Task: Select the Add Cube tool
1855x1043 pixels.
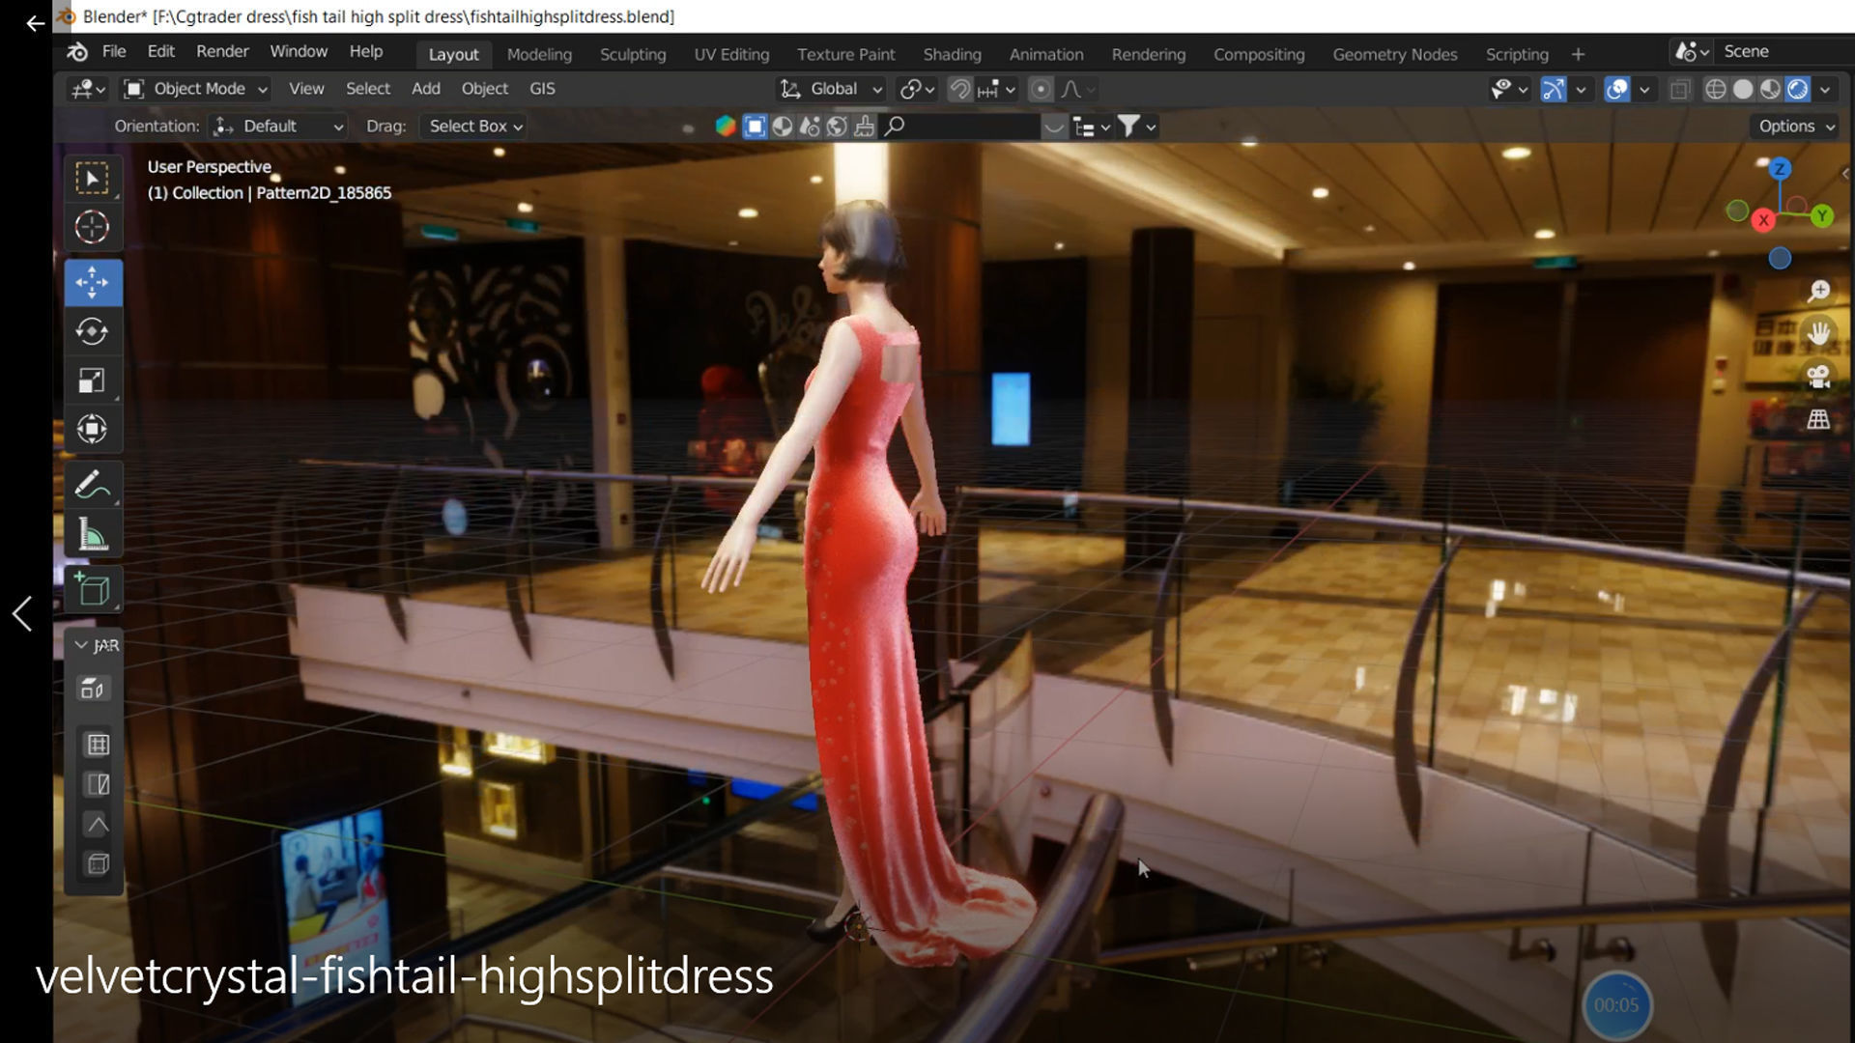Action: [93, 589]
